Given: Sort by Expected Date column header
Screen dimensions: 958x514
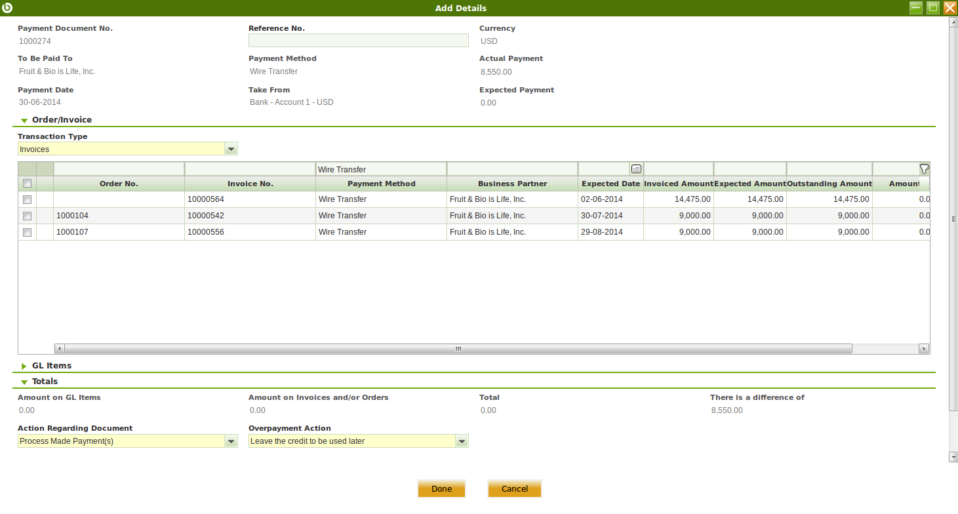Looking at the screenshot, I should coord(610,184).
